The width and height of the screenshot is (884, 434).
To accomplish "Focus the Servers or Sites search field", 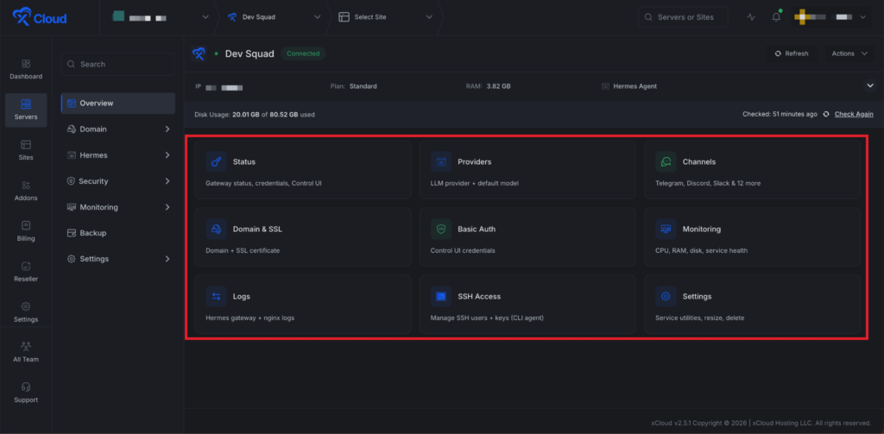I will (683, 17).
